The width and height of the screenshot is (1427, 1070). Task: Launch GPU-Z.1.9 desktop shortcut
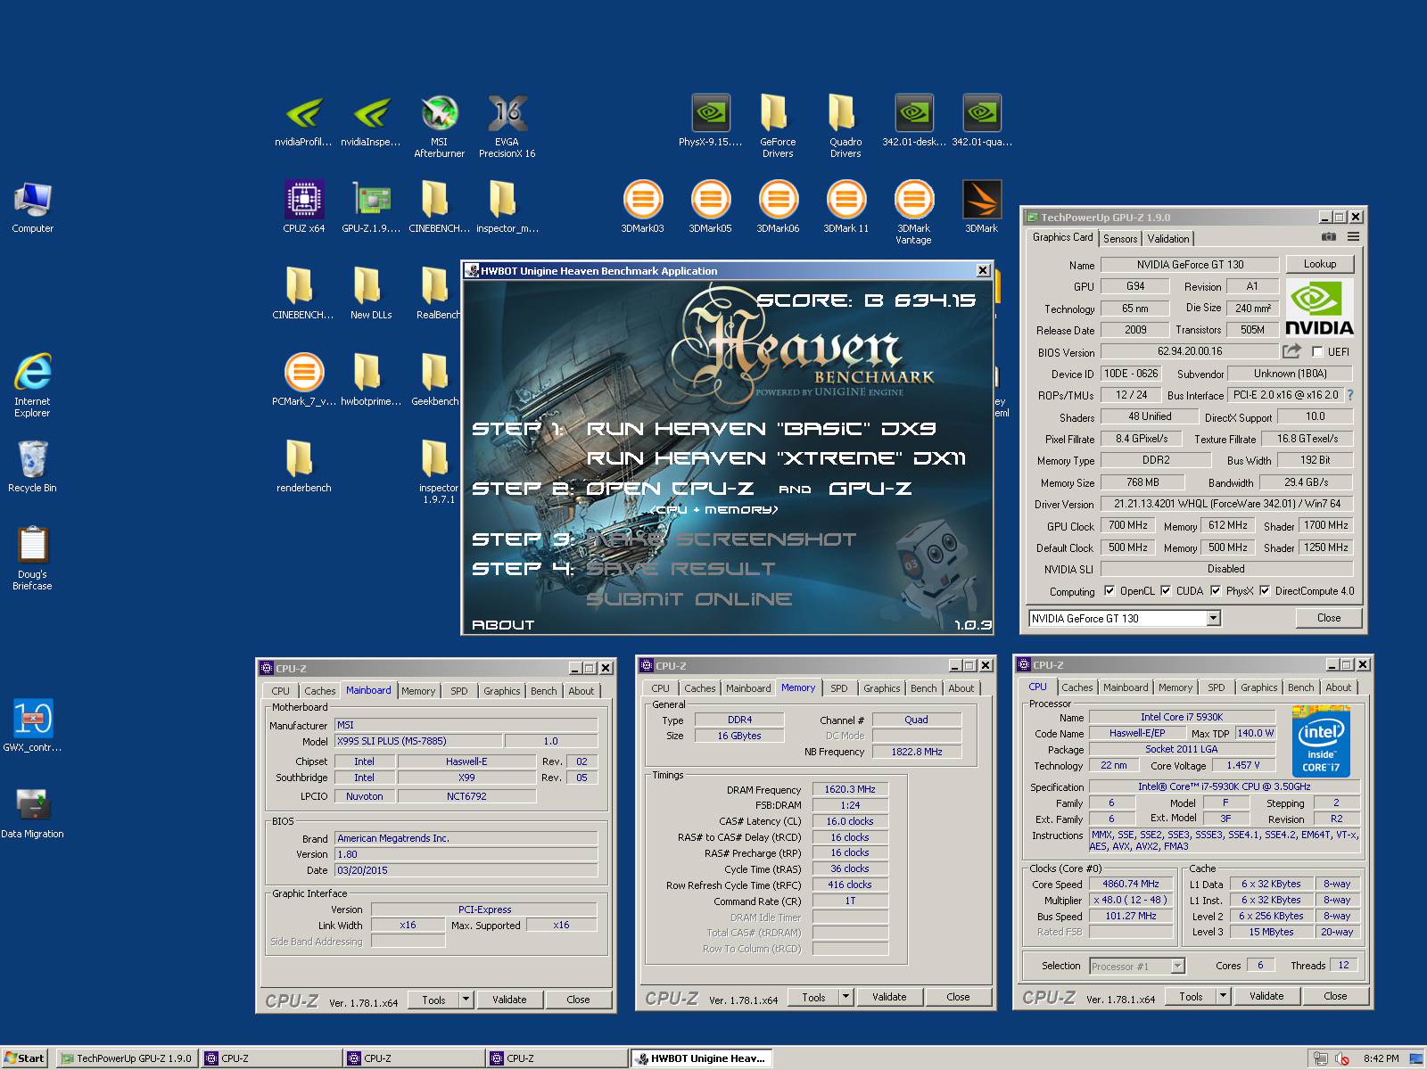point(371,207)
